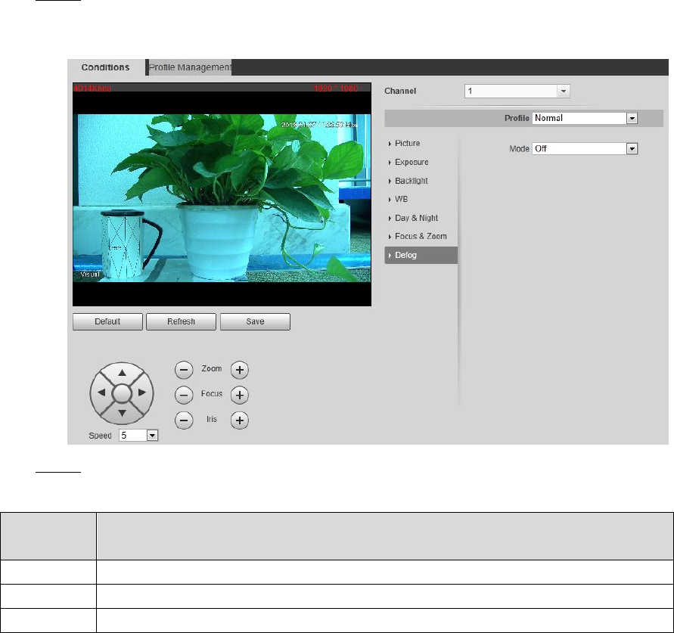Select the Conditions tab
The image size is (674, 633).
click(106, 67)
